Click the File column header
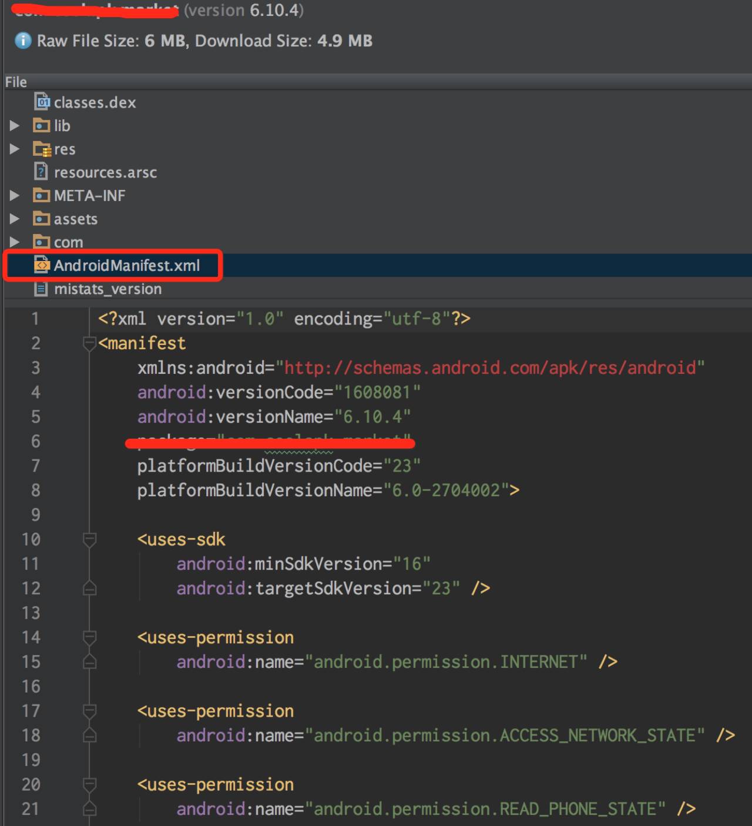The width and height of the screenshot is (752, 826). tap(16, 82)
